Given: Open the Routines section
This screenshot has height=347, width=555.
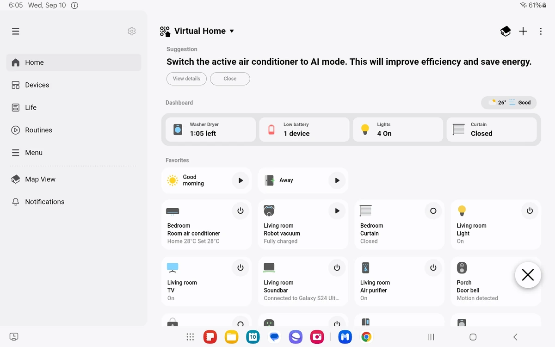Looking at the screenshot, I should (x=39, y=130).
